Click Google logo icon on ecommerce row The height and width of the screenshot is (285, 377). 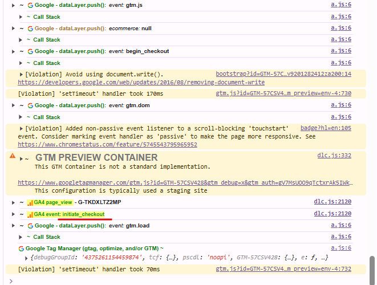click(x=30, y=28)
